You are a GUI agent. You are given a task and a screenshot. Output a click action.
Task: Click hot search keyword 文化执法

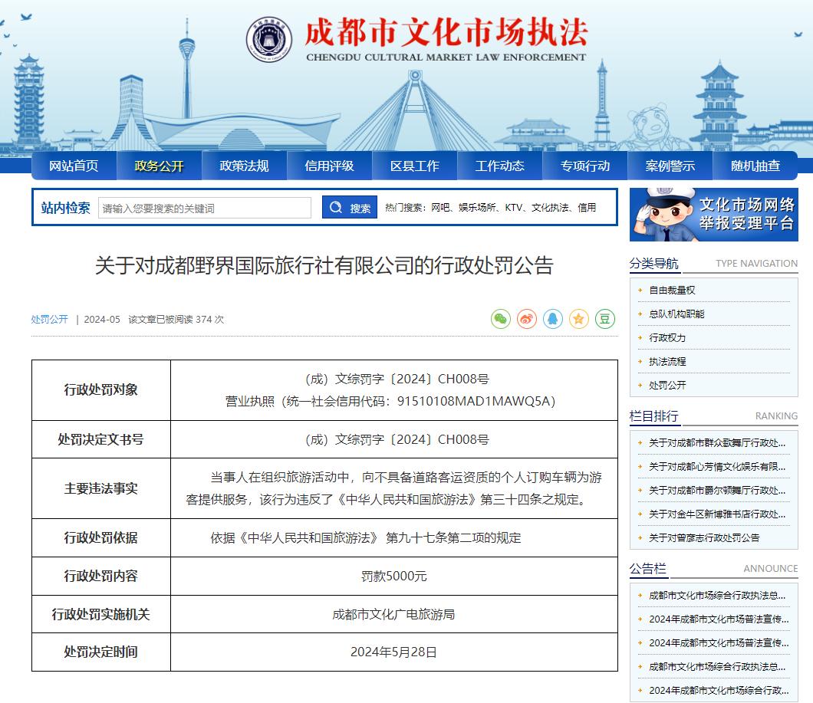[x=550, y=208]
